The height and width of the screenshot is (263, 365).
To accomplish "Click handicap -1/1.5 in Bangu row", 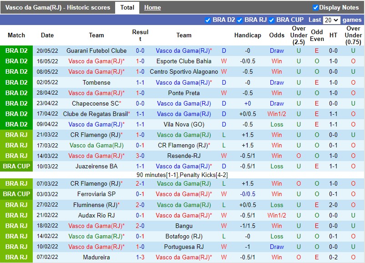I will click(248, 226).
